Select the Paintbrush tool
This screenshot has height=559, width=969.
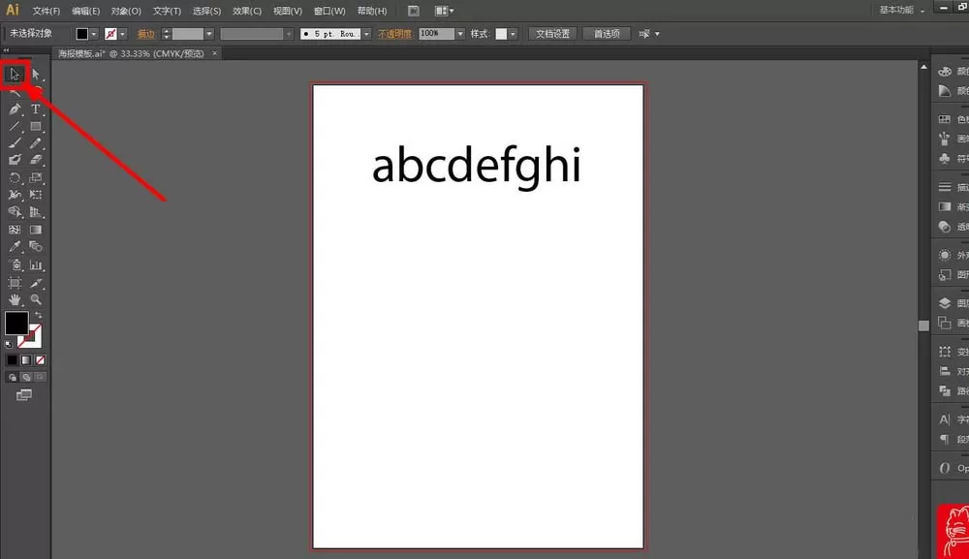[15, 143]
